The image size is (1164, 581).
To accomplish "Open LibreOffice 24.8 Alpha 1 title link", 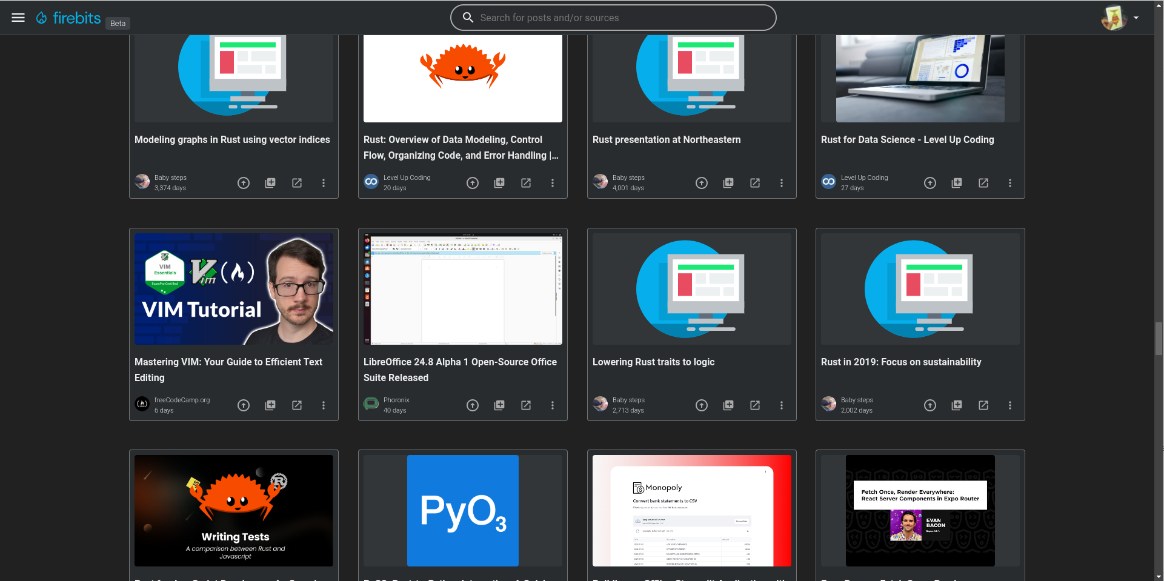I will click(x=460, y=370).
